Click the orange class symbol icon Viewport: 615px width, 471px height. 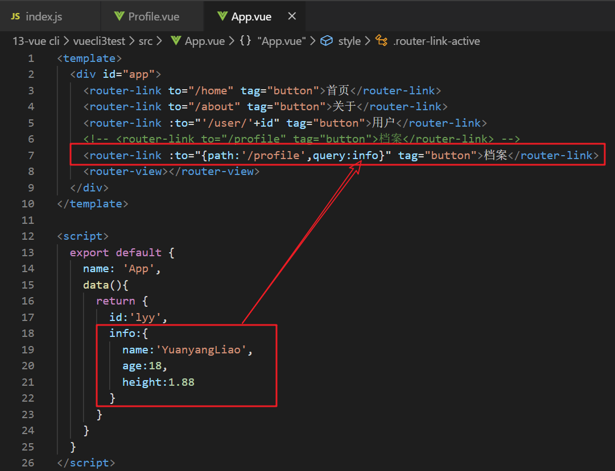tap(381, 40)
